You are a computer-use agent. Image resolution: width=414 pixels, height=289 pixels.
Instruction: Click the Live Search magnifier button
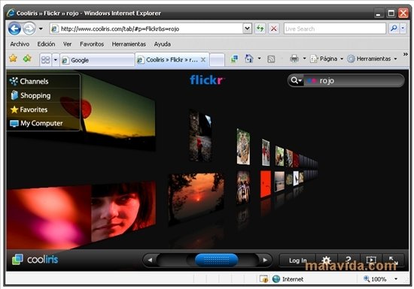coord(394,29)
